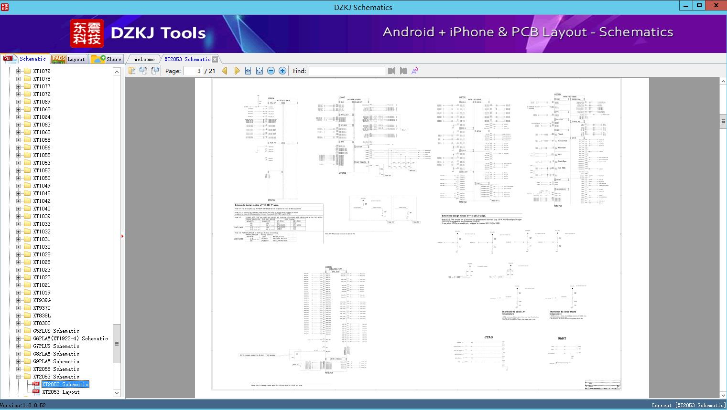727x410 pixels.
Task: Select the XT1060 tree item
Action: pos(42,132)
